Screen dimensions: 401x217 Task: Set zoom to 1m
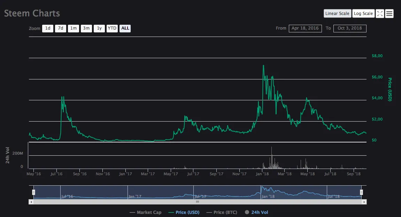pos(74,28)
